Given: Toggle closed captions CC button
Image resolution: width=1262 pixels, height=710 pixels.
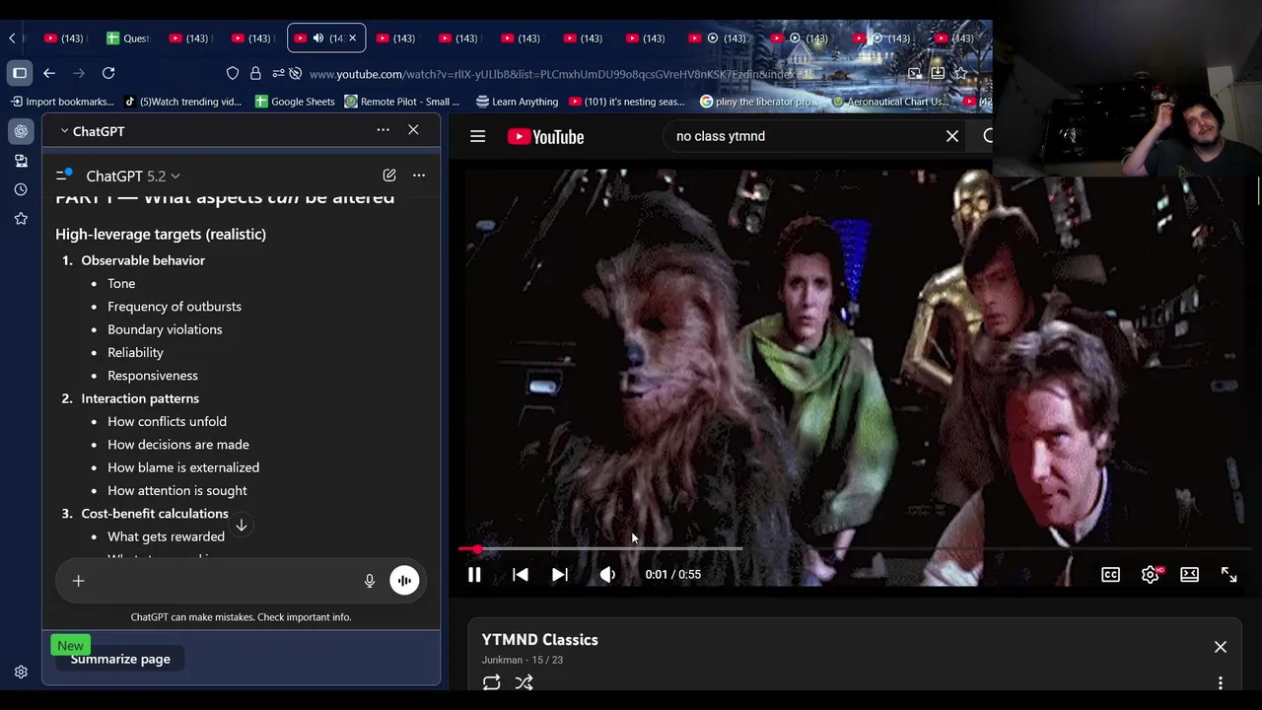Looking at the screenshot, I should [x=1110, y=575].
